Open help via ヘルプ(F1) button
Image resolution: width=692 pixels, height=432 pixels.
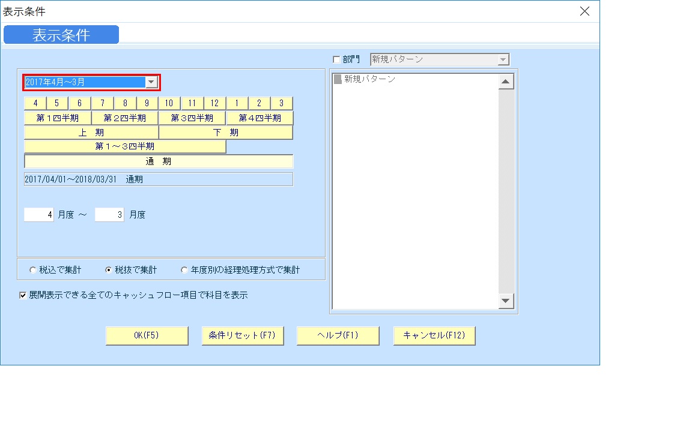click(338, 335)
